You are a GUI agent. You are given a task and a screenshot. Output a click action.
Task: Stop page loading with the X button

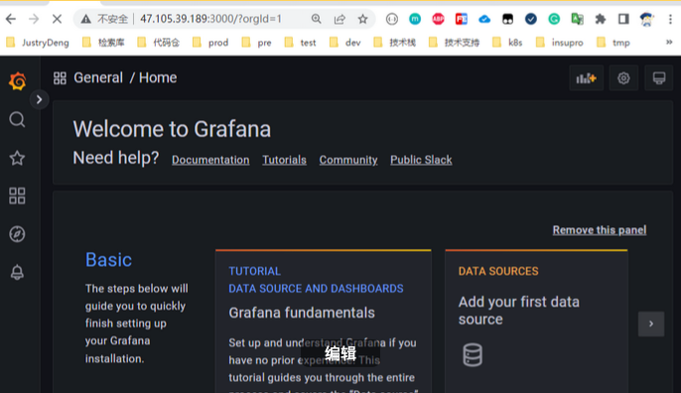[x=57, y=19]
